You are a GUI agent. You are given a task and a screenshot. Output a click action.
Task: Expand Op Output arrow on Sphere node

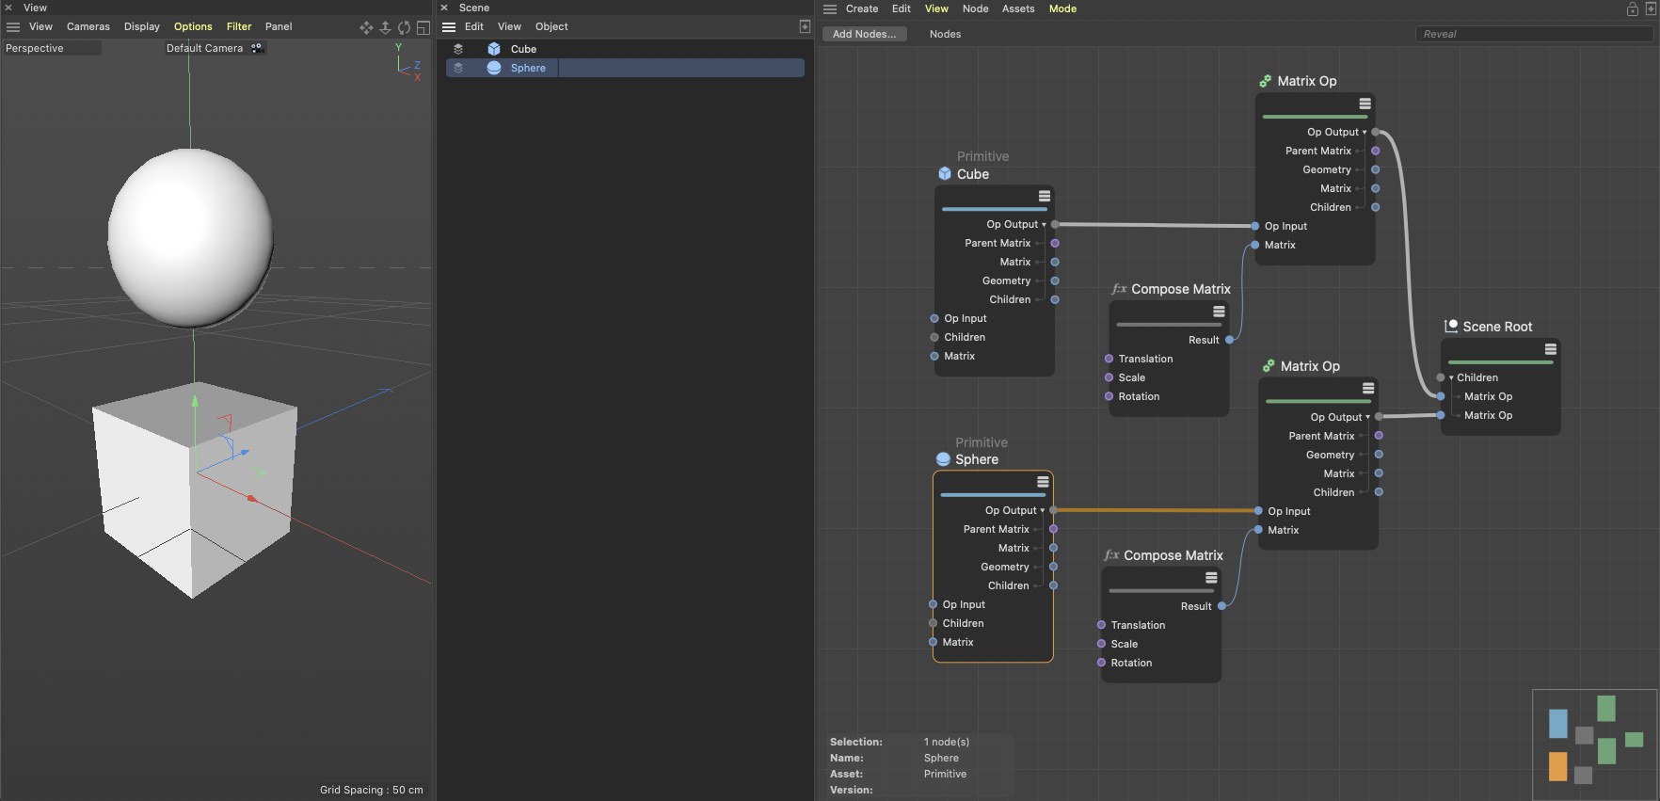pos(1042,511)
